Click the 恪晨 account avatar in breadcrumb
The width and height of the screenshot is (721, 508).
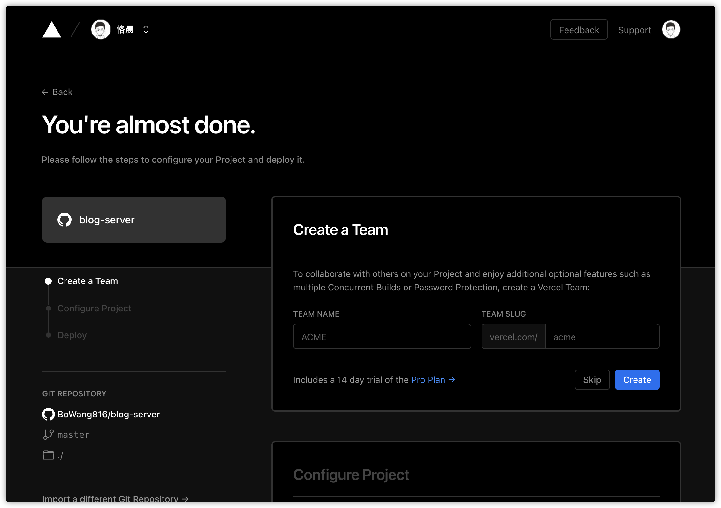pyautogui.click(x=101, y=29)
